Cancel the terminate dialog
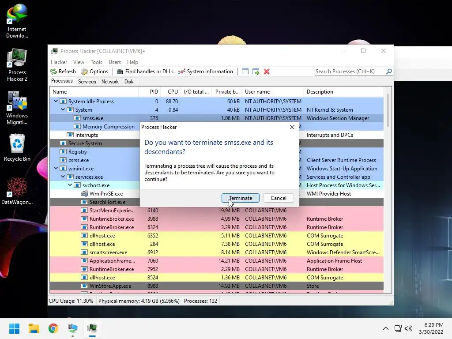 [279, 198]
